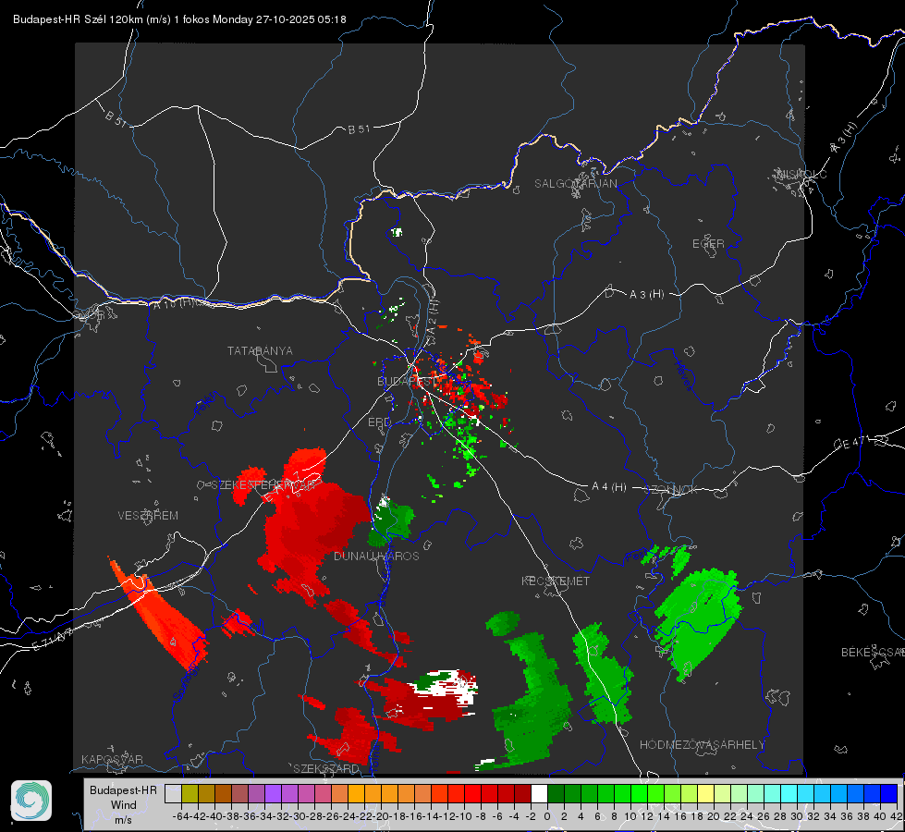
Task: Pick the bright green swatch between 10 and 12
Action: click(639, 794)
